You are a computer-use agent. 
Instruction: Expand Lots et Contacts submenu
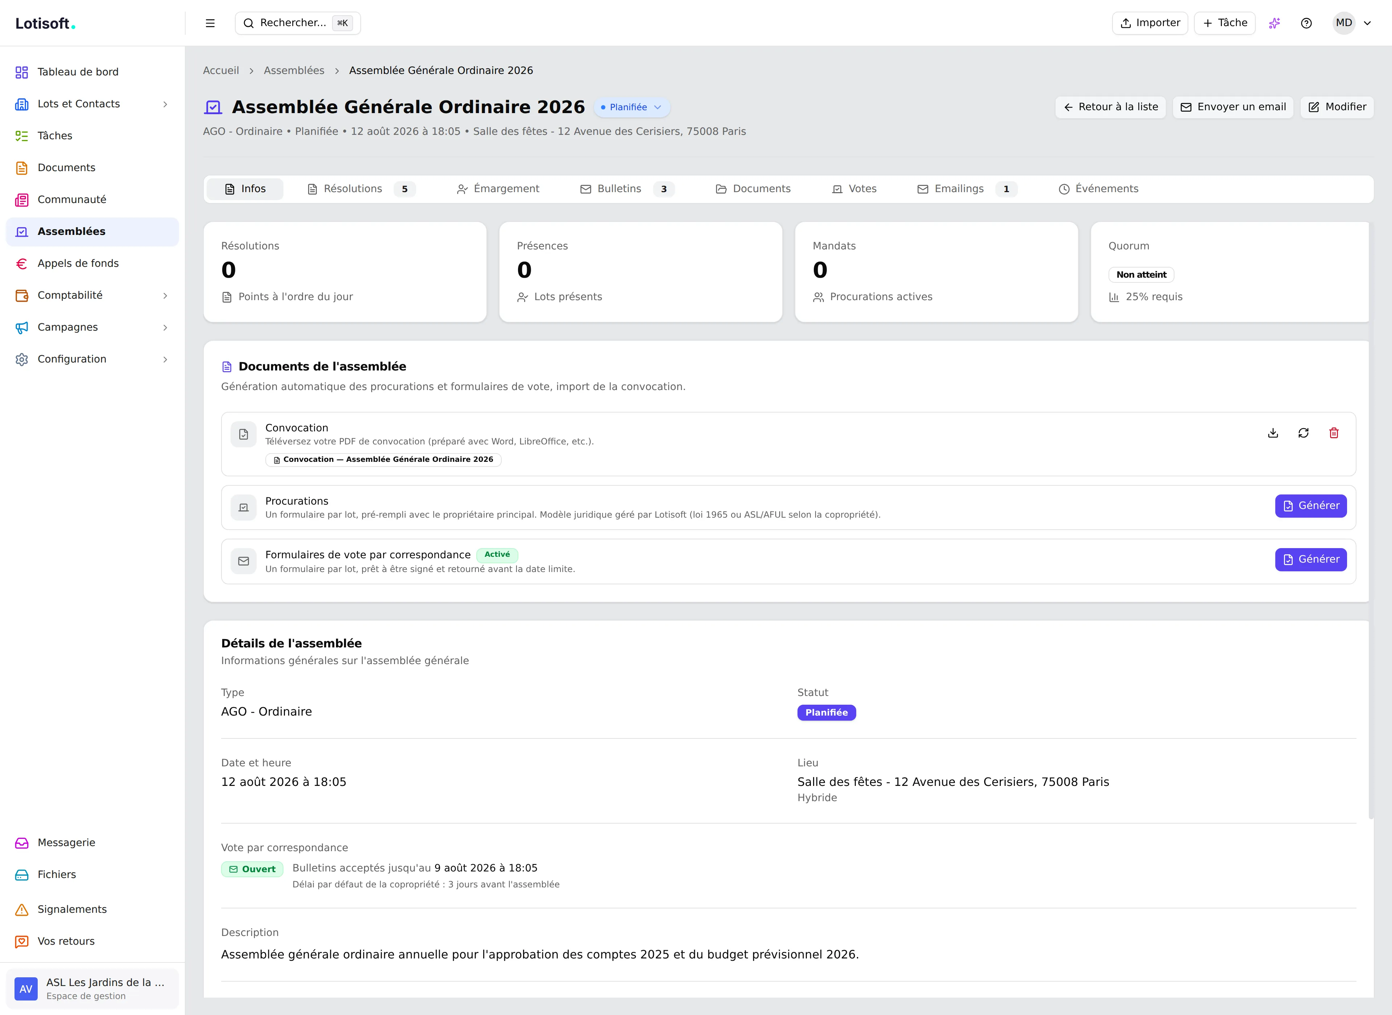pos(165,104)
